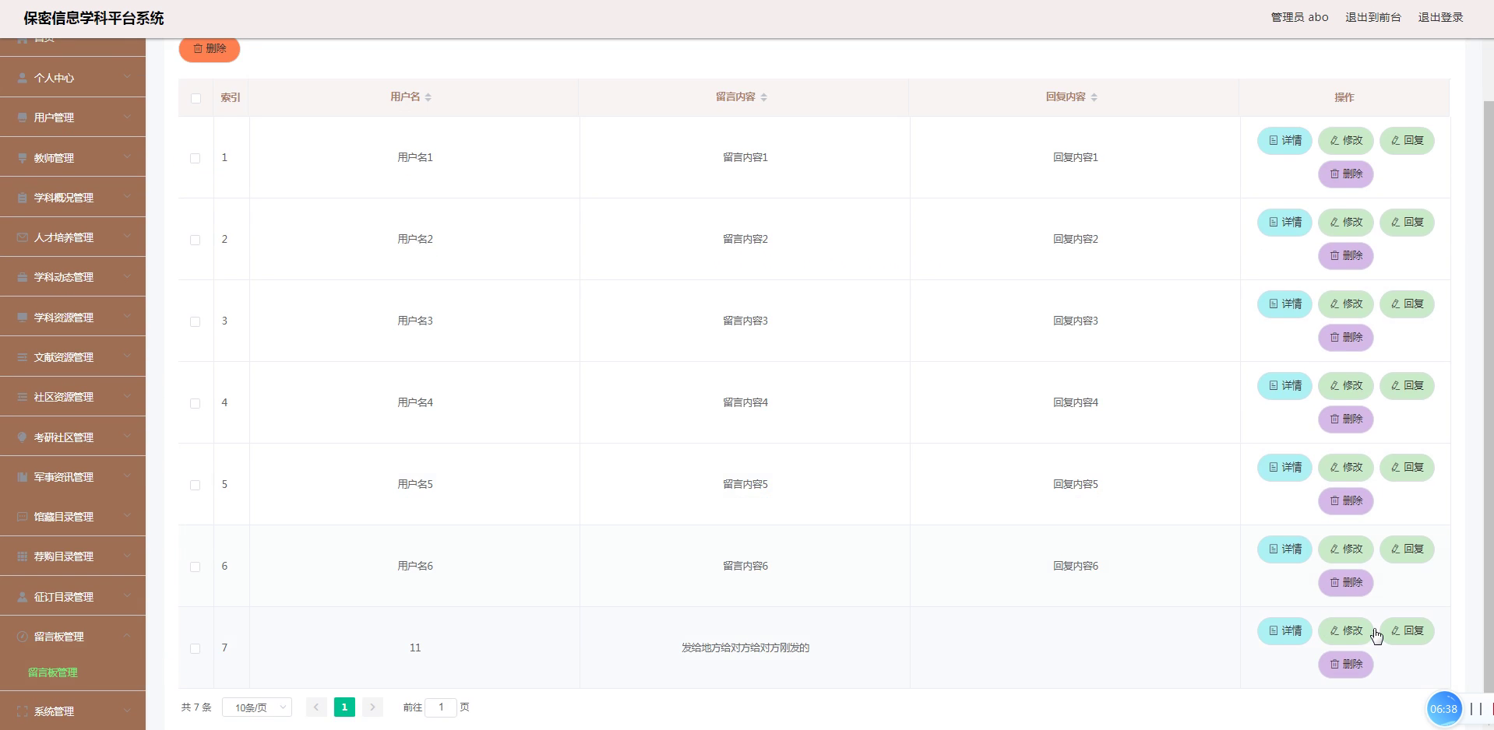Click 修改 for row 7 with user 11
1494x730 pixels.
(x=1346, y=631)
